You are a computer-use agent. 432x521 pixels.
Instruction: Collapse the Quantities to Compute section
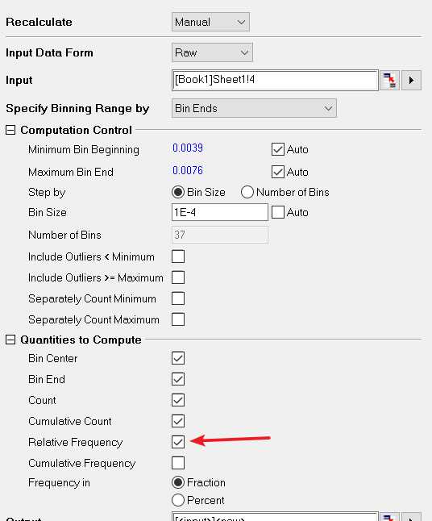point(10,340)
